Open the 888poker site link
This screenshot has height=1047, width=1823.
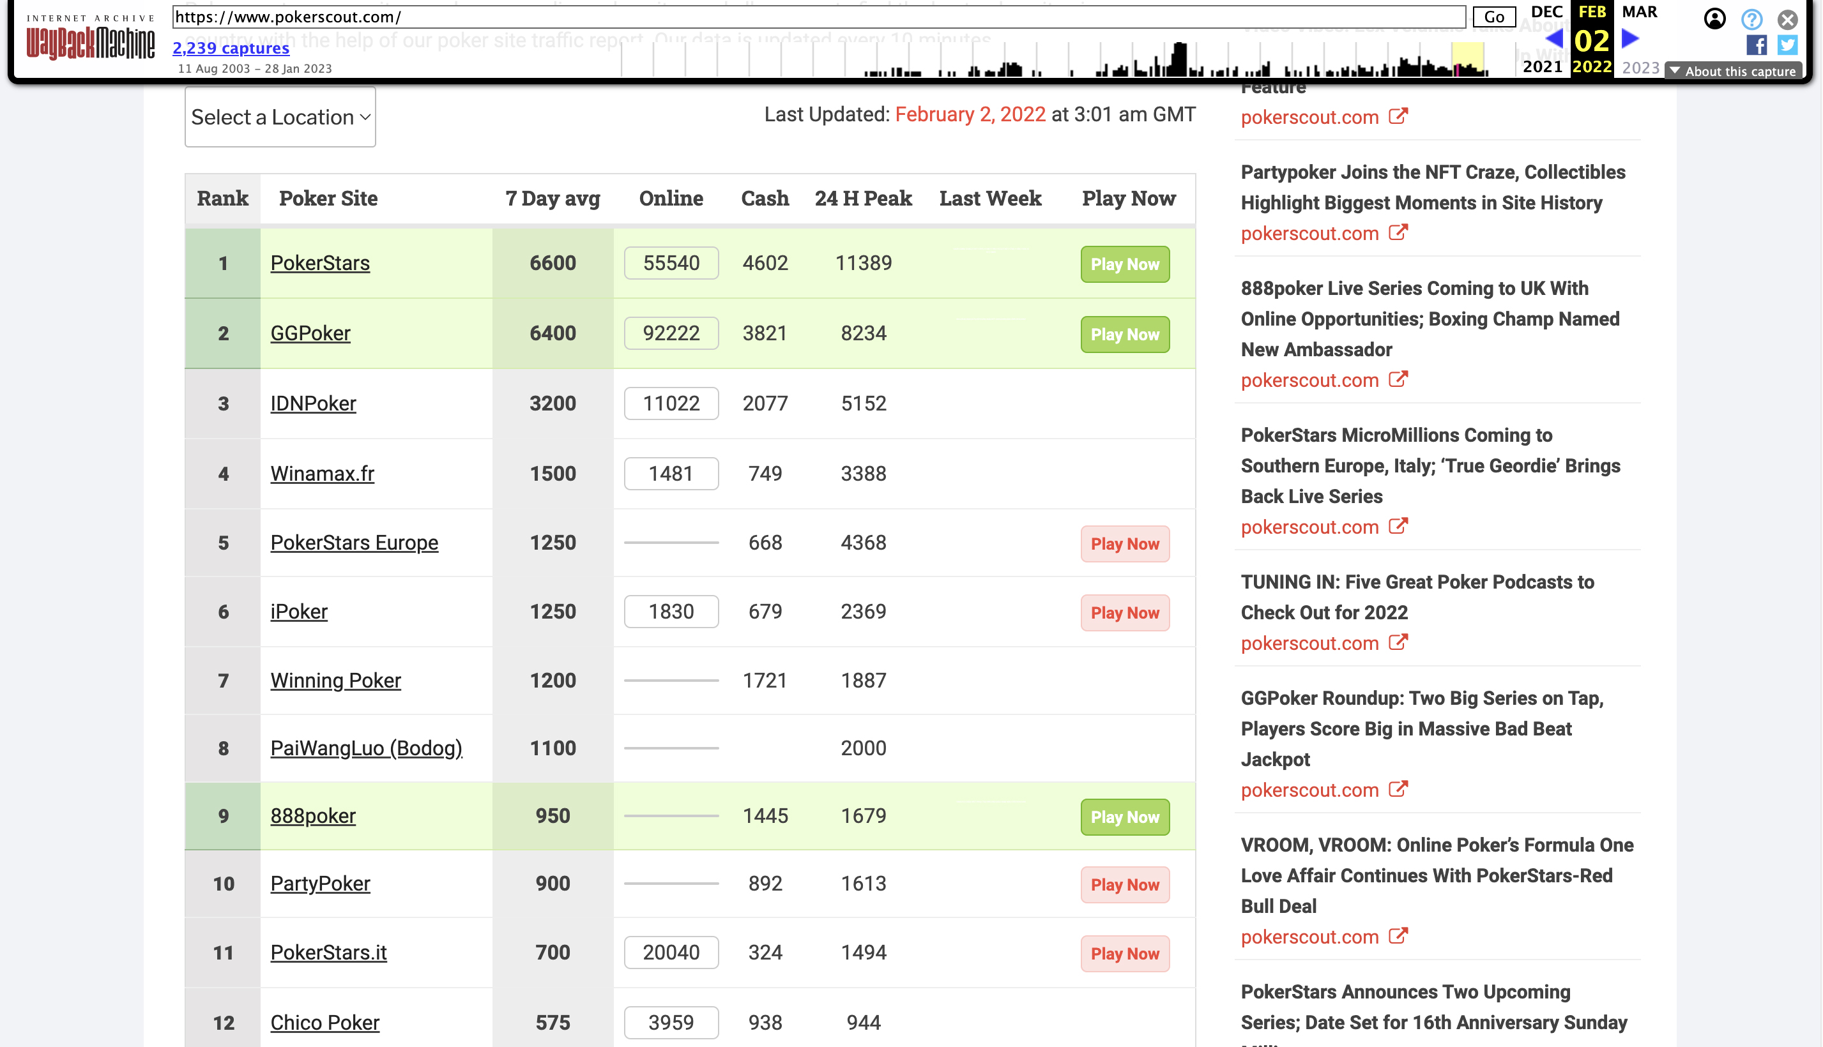313,816
